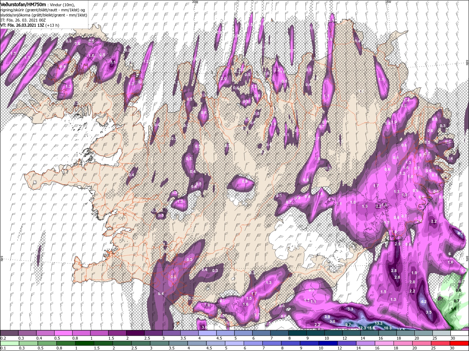This screenshot has width=469, height=351.
Task: Click the Veðurstofan/HM750m map title
Action: pyautogui.click(x=23, y=4)
